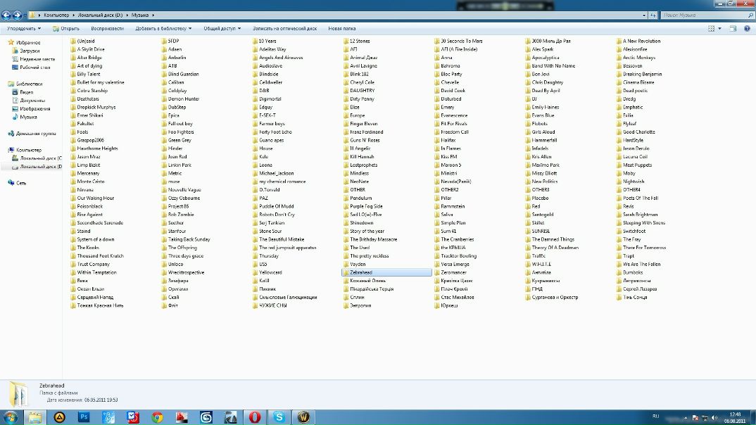The width and height of the screenshot is (756, 425).
Task: Click the Открыть toolbar button
Action: click(x=66, y=28)
